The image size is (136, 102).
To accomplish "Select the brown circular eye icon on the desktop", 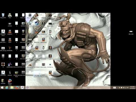I will pyautogui.click(x=3, y=65).
